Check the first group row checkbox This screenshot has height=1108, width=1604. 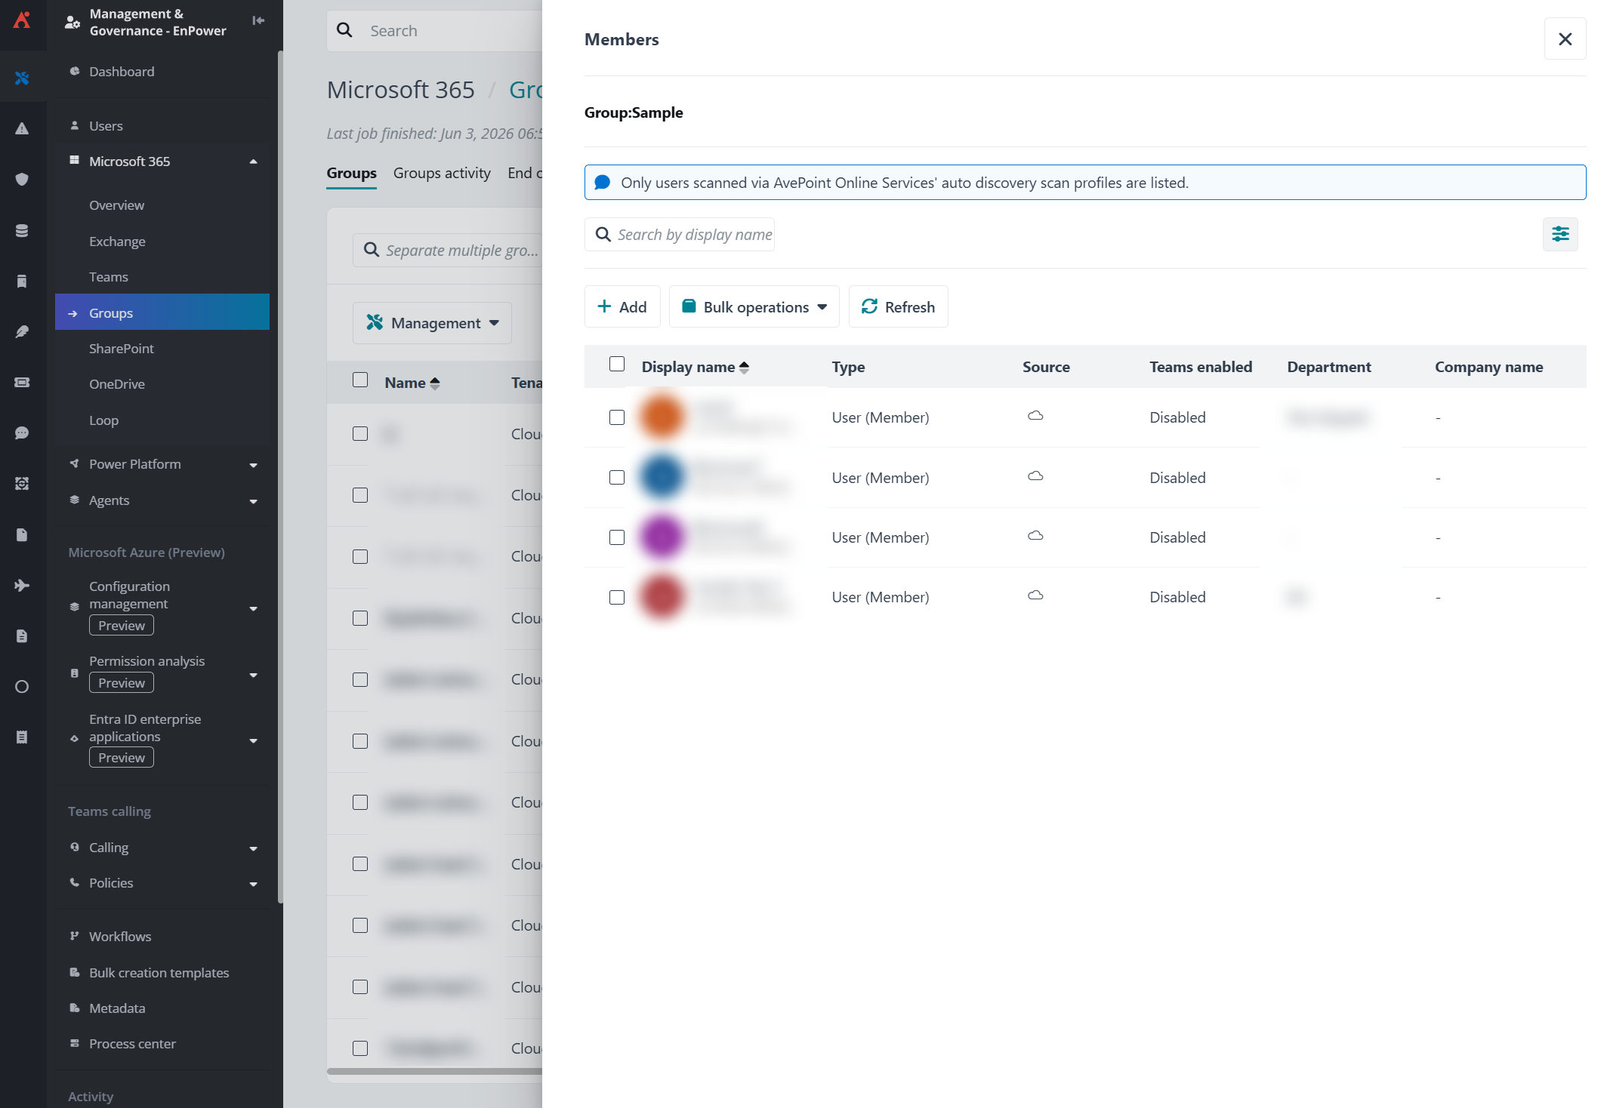pyautogui.click(x=360, y=433)
